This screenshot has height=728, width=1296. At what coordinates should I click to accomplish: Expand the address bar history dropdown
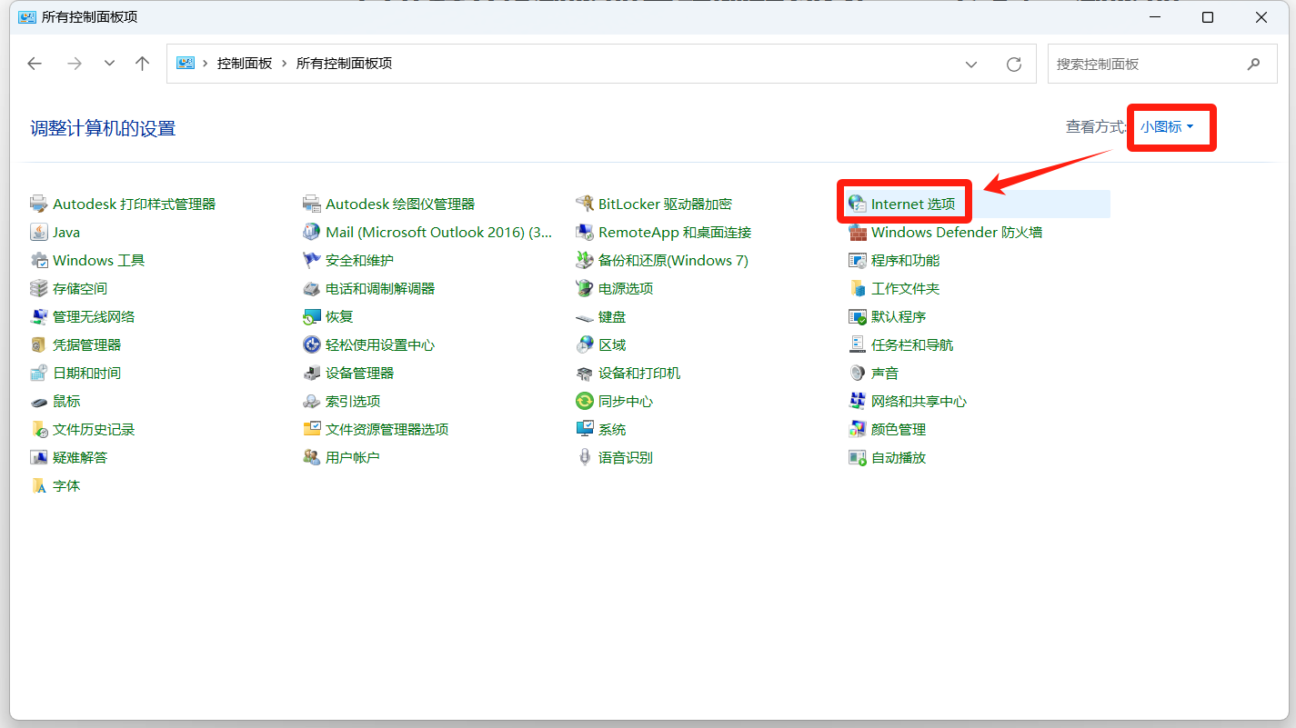[x=971, y=64]
